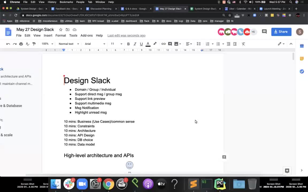Switch to the Q & A docs tab
Screen dimensions: 308x192
[136, 9]
